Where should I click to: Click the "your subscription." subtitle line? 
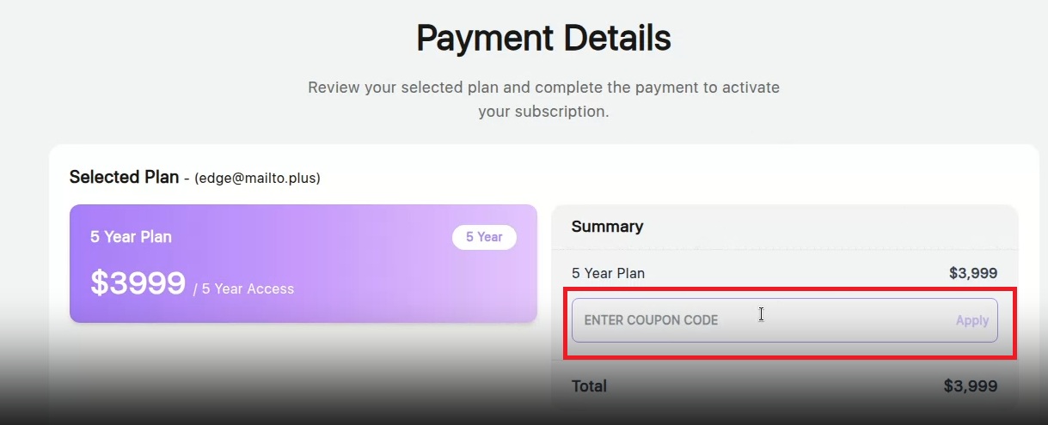coord(543,112)
